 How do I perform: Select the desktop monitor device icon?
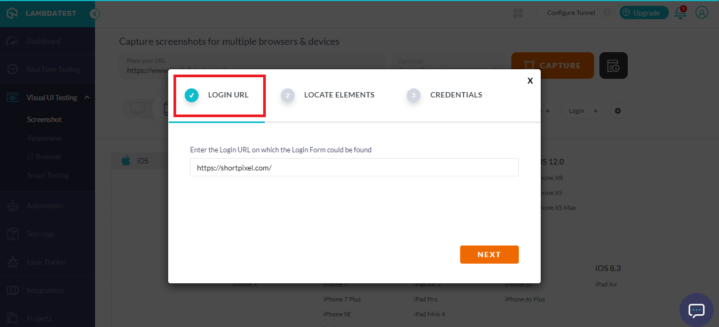click(138, 109)
